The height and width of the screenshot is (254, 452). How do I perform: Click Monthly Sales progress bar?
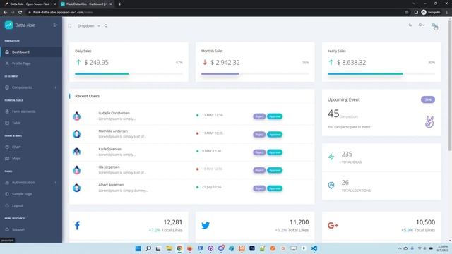pyautogui.click(x=255, y=74)
